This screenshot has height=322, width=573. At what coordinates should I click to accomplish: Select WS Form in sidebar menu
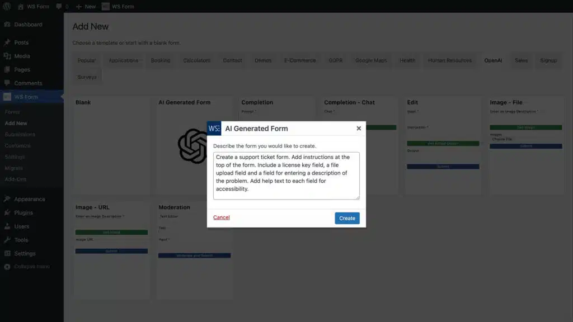coord(32,97)
